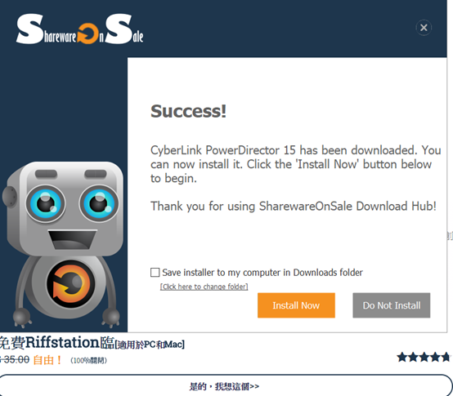Click the Do Not Install button
The image size is (453, 396).
(391, 305)
